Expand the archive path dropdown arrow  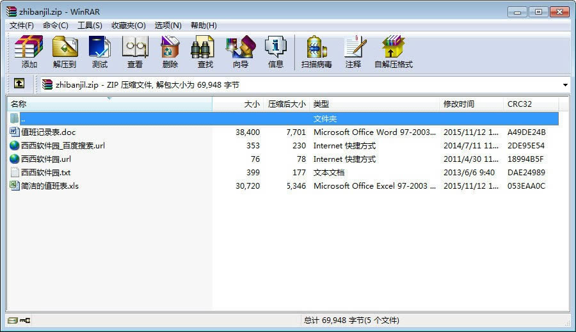(x=565, y=84)
